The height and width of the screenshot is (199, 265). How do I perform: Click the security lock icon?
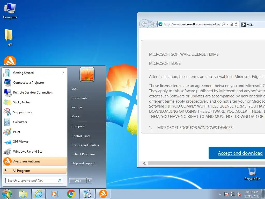pos(232,24)
